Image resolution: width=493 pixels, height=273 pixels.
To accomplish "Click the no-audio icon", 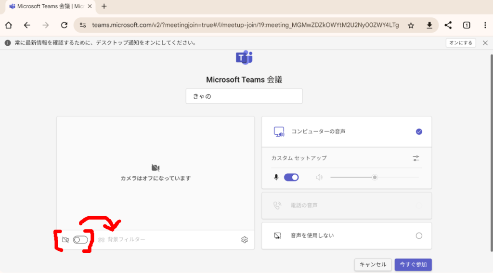I will (277, 235).
